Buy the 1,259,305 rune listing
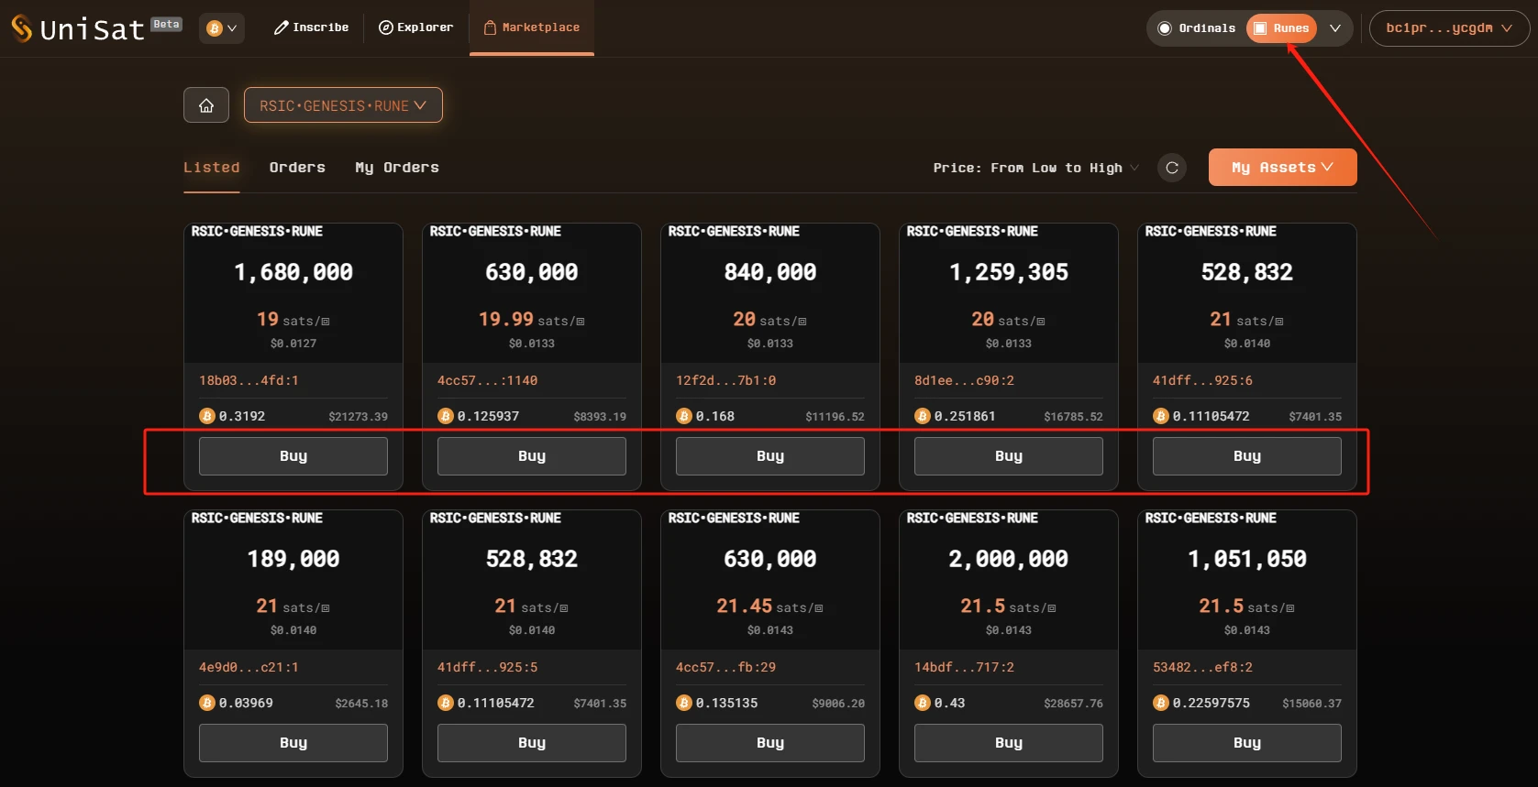Image resolution: width=1538 pixels, height=787 pixels. point(1009,456)
